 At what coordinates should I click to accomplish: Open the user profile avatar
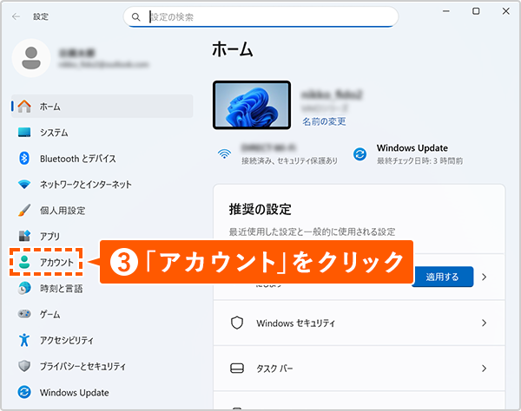pyautogui.click(x=32, y=57)
